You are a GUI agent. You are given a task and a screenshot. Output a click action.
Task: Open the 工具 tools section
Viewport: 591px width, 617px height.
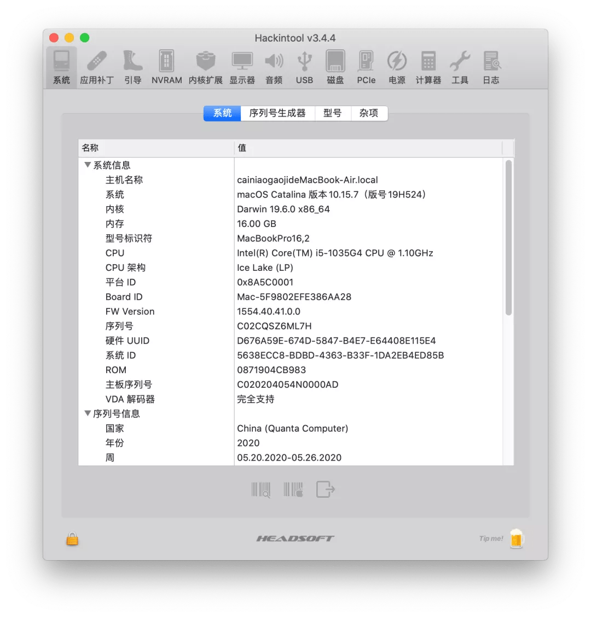pos(460,67)
